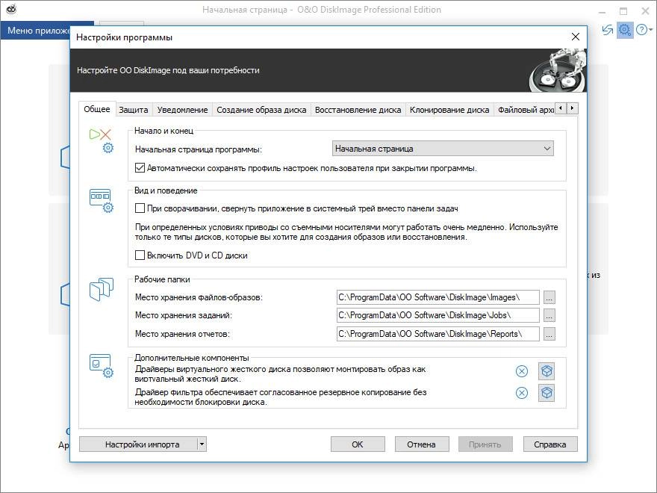Click the Отмена button

click(422, 444)
